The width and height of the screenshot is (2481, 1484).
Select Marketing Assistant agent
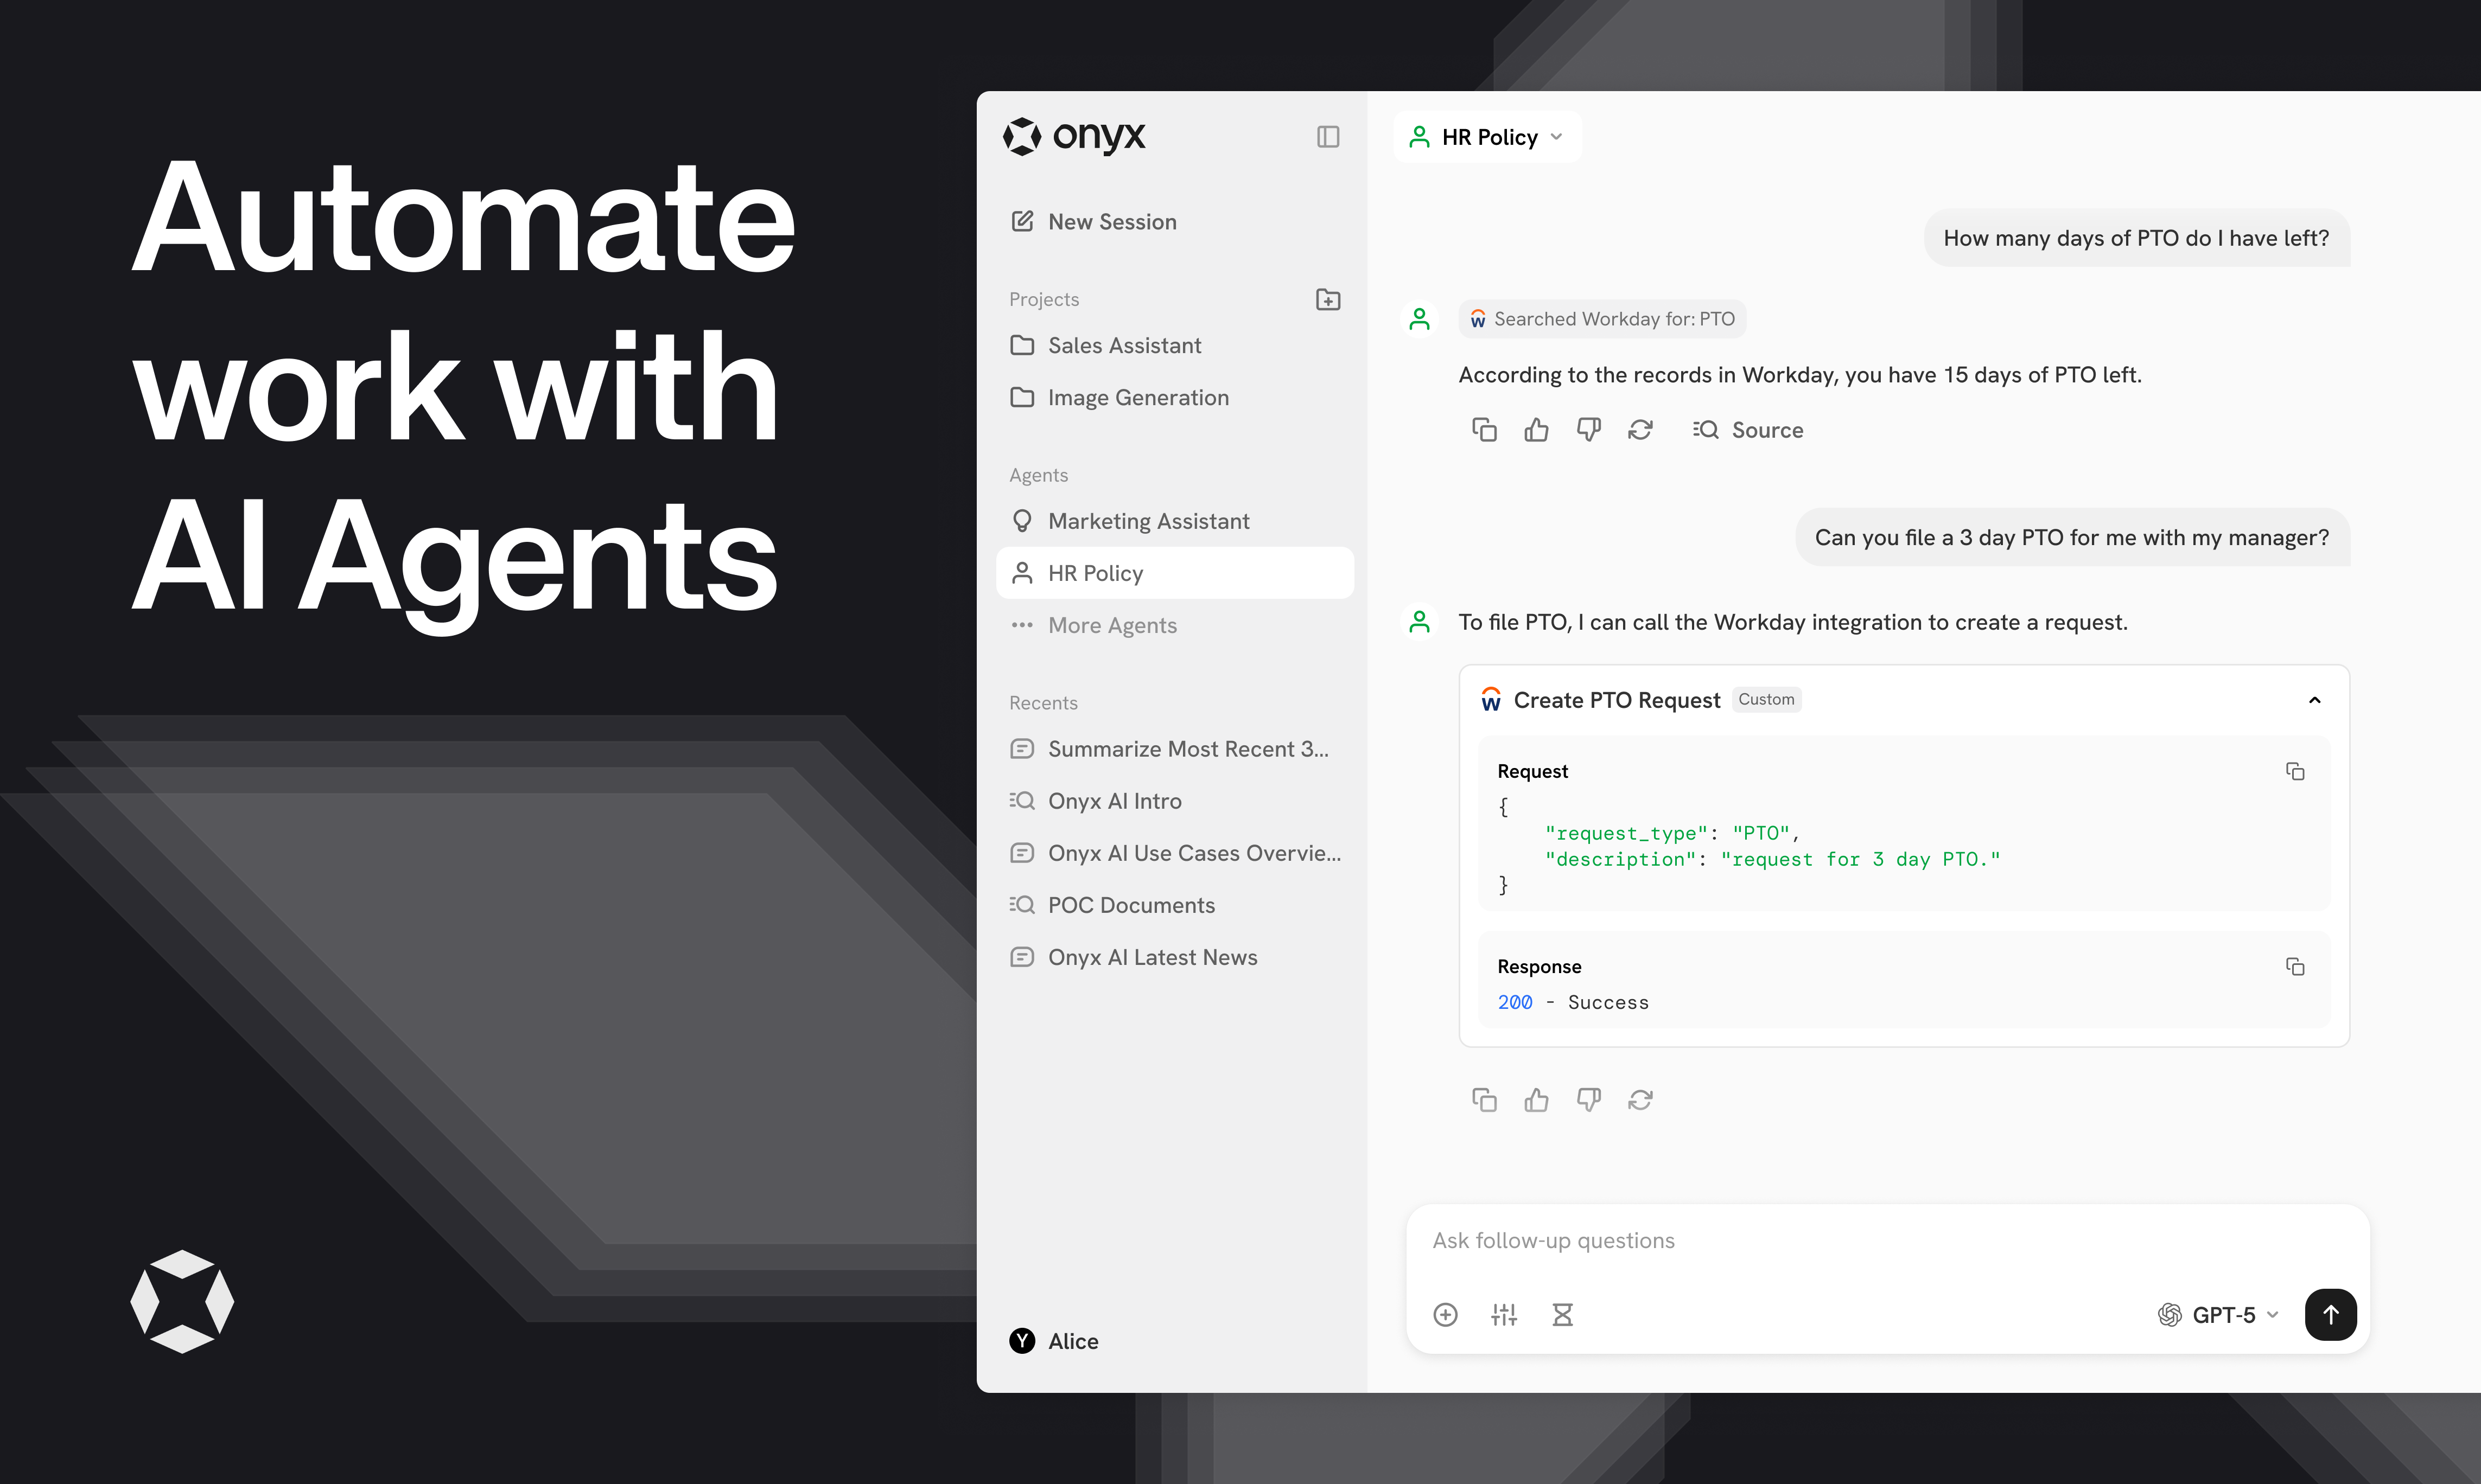(1148, 521)
